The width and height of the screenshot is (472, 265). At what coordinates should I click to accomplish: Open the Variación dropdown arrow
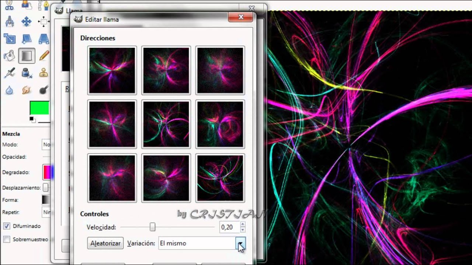(241, 243)
